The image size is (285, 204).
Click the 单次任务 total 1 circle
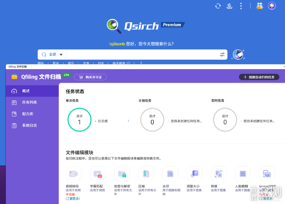click(x=80, y=120)
